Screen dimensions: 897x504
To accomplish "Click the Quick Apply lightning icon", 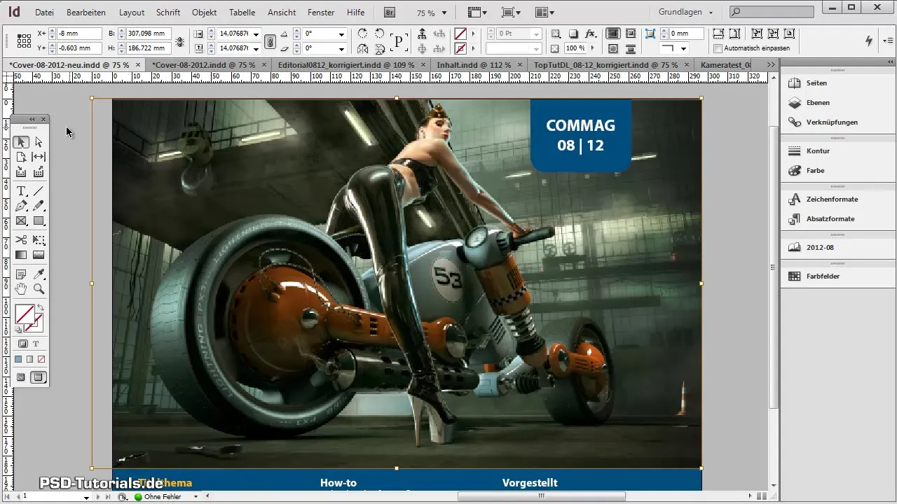I will pyautogui.click(x=869, y=41).
